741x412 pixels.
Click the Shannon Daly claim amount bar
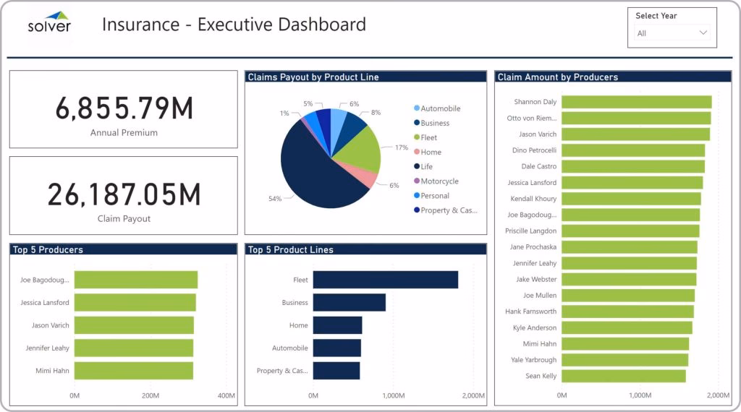(637, 102)
